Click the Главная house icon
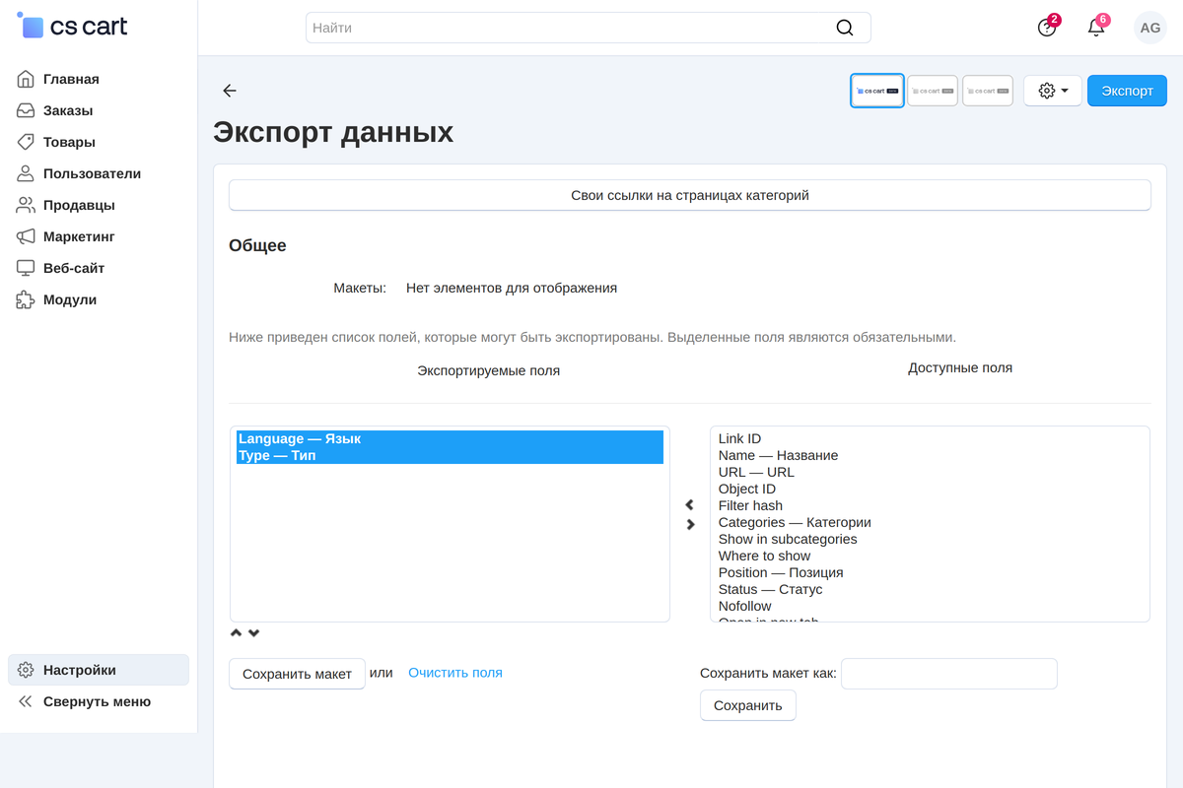Viewport: 1183px width, 788px height. click(26, 79)
